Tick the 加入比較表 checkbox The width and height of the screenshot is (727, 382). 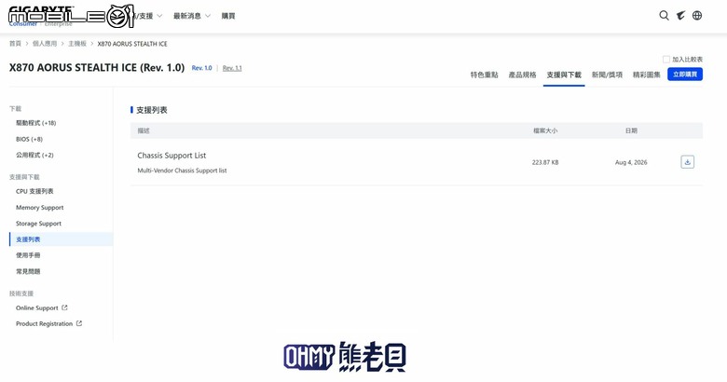(666, 60)
